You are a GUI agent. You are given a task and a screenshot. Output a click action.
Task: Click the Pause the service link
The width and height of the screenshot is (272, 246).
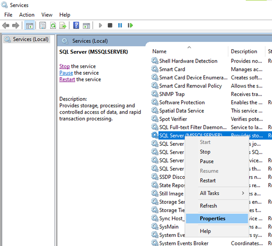click(66, 73)
